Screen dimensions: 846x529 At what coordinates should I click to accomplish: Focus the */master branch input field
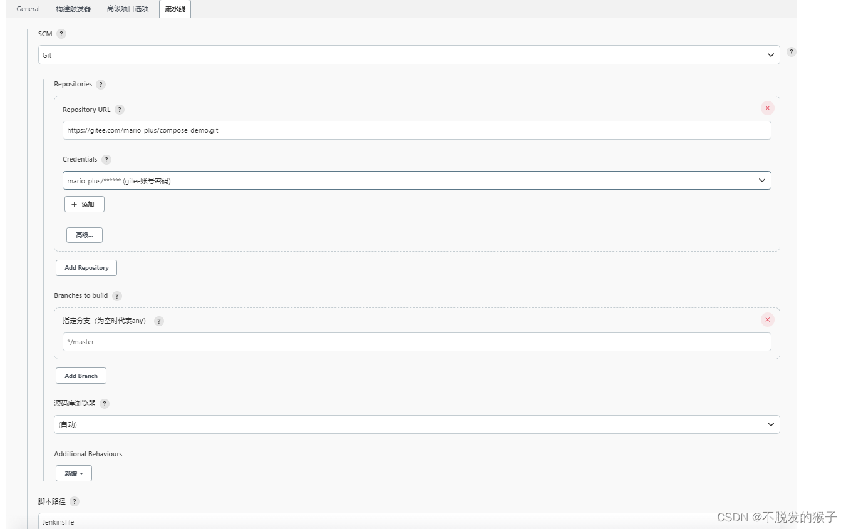(x=417, y=342)
